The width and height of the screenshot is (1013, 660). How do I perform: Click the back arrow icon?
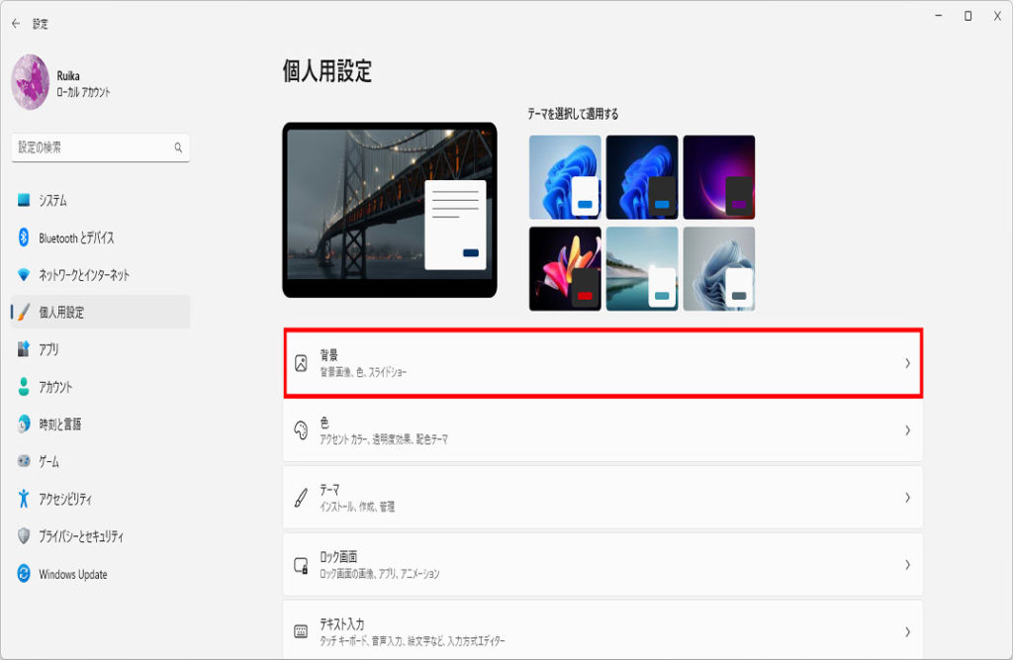(16, 24)
